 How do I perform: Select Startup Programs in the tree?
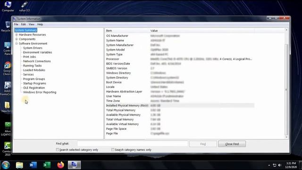[x=34, y=84]
